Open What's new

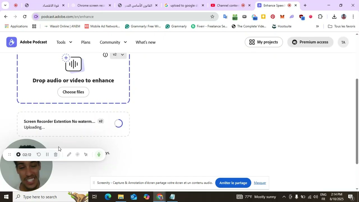[146, 42]
